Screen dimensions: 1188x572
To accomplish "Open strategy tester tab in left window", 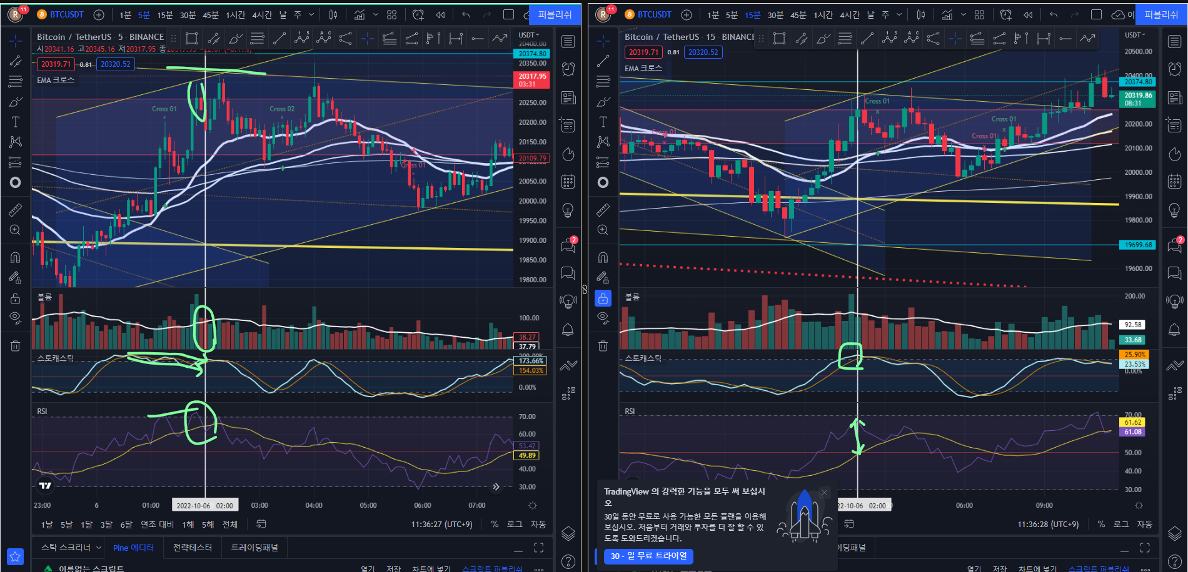I will click(x=193, y=548).
